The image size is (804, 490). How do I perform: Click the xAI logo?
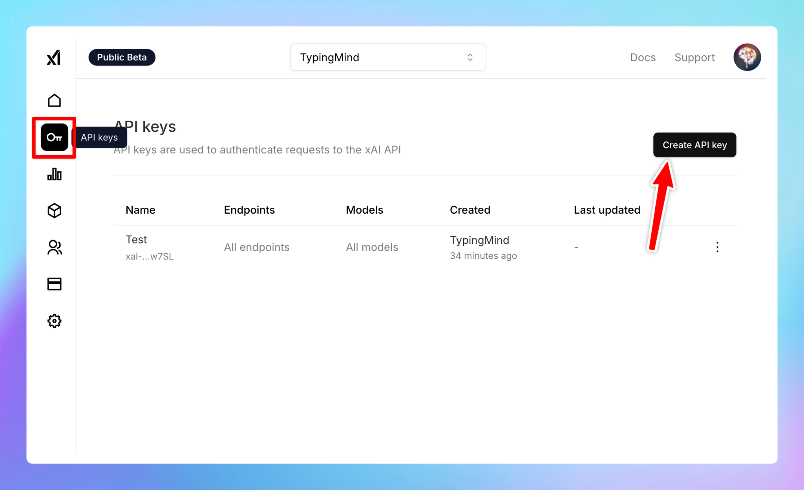coord(54,58)
